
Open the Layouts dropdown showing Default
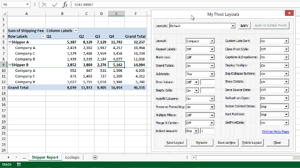pyautogui.click(x=232, y=26)
